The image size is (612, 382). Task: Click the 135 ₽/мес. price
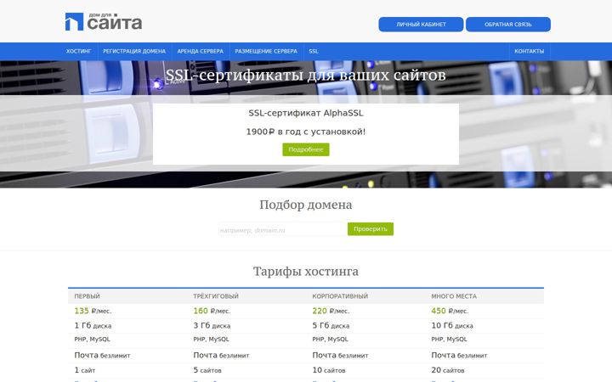(x=93, y=311)
